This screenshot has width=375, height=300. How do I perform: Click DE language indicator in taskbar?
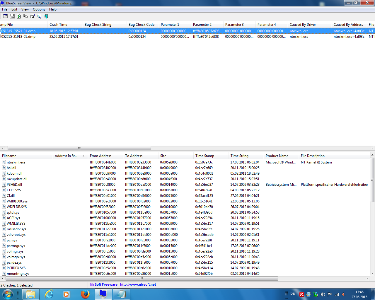click(292, 294)
